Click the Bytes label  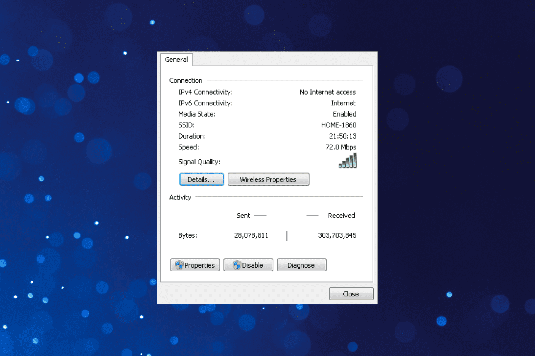pos(188,235)
